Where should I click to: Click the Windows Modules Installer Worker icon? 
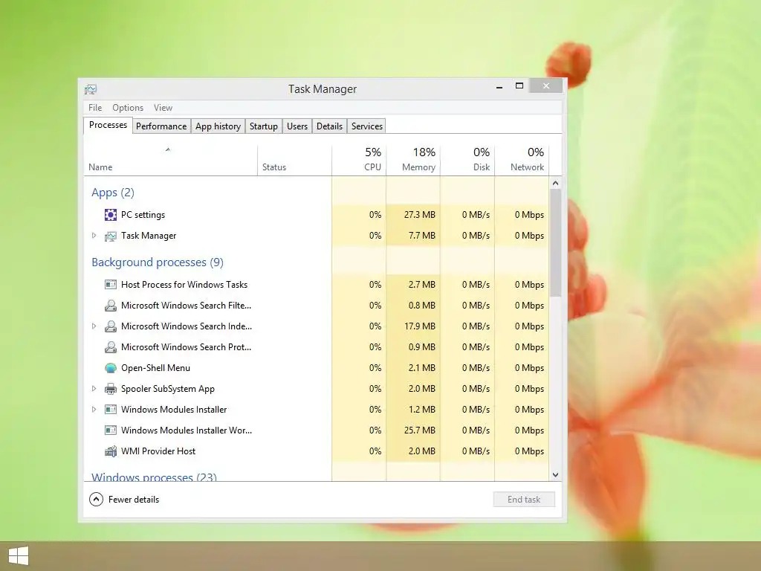pyautogui.click(x=111, y=430)
